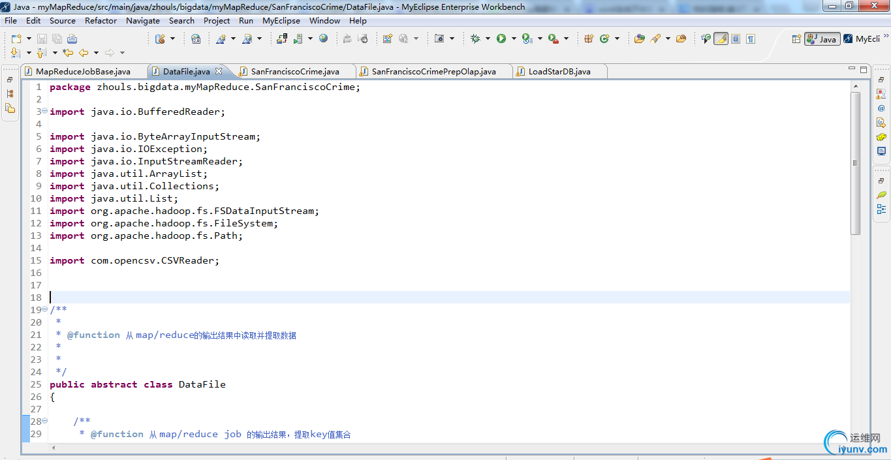891x460 pixels.
Task: Collapse the Javadoc fold at line 19
Action: pos(44,309)
